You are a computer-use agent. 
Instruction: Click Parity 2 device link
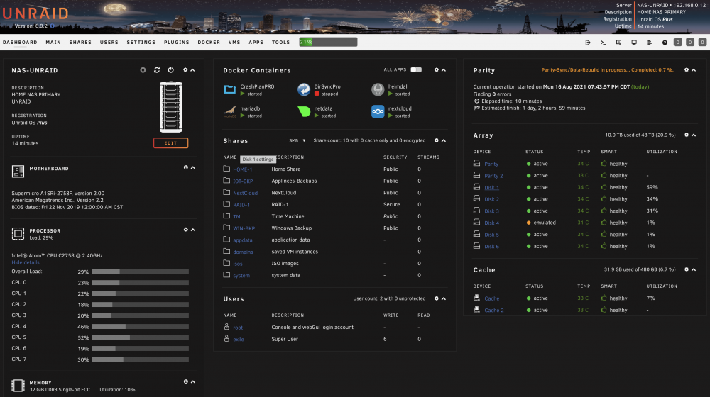pyautogui.click(x=493, y=176)
